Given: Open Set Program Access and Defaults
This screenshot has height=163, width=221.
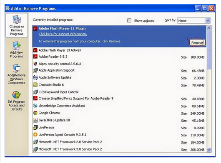Looking at the screenshot, I should pyautogui.click(x=17, y=101).
